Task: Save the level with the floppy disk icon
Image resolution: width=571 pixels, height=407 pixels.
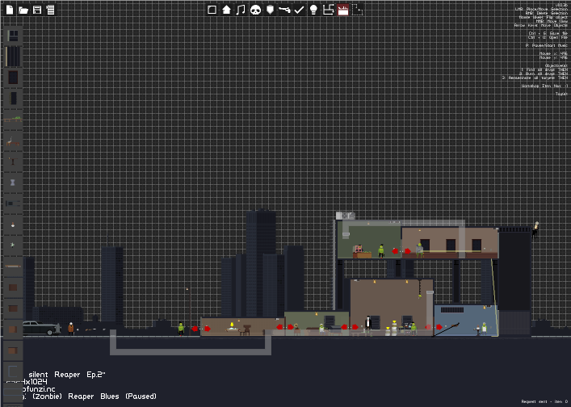Action: (37, 10)
